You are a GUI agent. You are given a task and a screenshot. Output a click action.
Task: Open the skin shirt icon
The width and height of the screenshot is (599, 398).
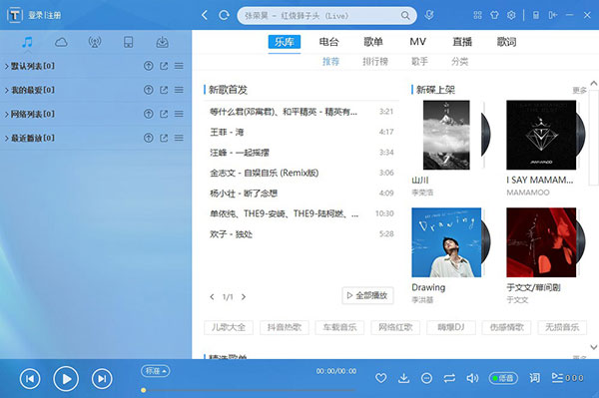click(494, 15)
